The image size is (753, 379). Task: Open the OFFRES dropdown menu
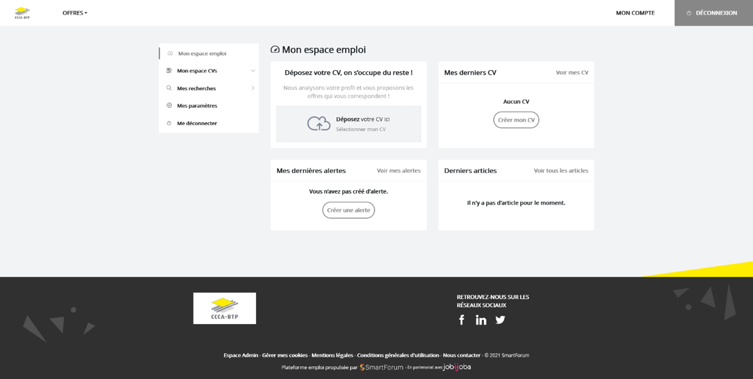[75, 13]
